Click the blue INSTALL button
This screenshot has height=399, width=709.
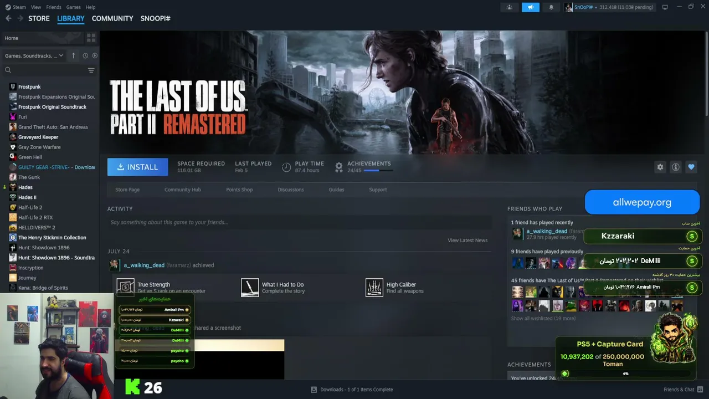[137, 167]
